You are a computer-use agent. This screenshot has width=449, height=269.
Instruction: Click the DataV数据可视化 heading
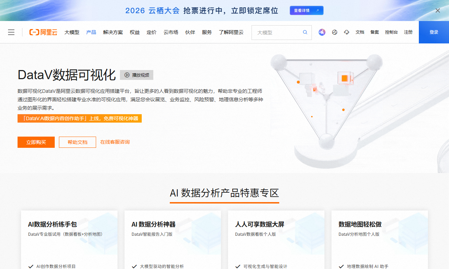(67, 75)
